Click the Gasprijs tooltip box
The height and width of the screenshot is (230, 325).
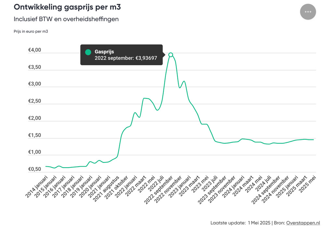122,55
